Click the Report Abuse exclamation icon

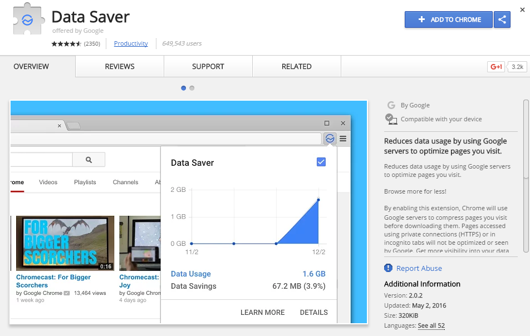(x=389, y=268)
